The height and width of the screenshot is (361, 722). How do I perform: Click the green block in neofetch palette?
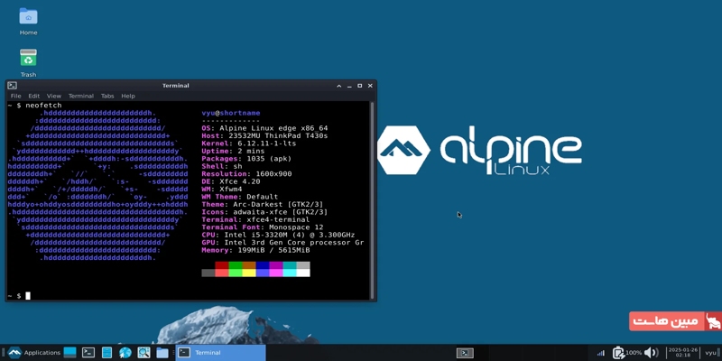(x=236, y=265)
